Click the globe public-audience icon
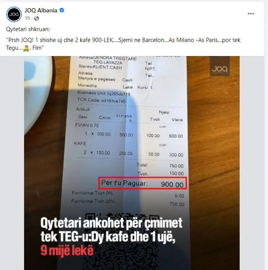Viewport: 268px width, 270px height. [37, 18]
